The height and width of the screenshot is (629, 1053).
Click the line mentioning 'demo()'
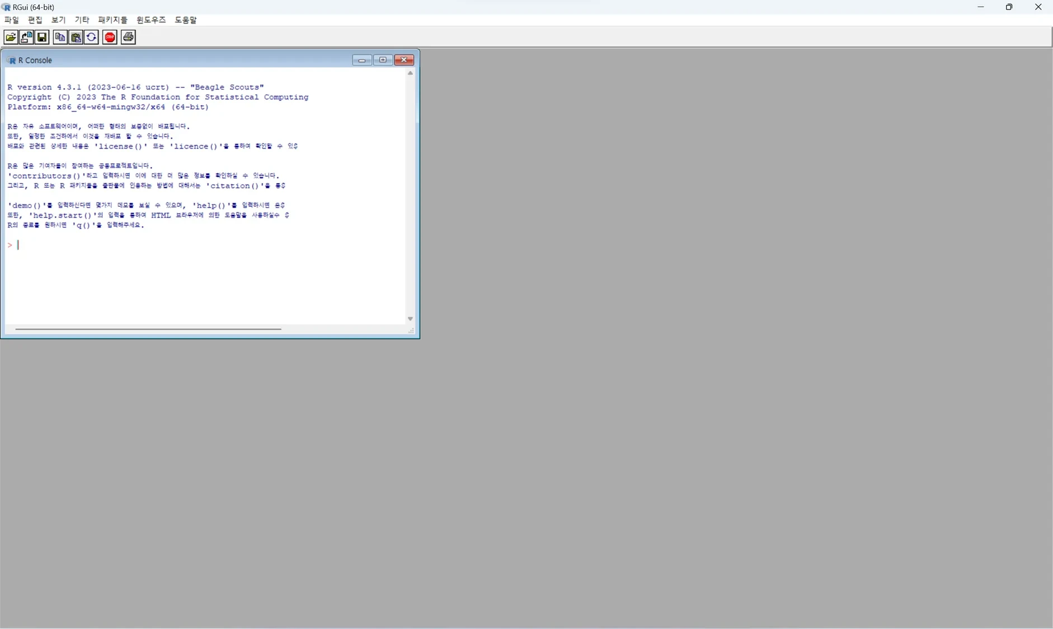point(146,206)
